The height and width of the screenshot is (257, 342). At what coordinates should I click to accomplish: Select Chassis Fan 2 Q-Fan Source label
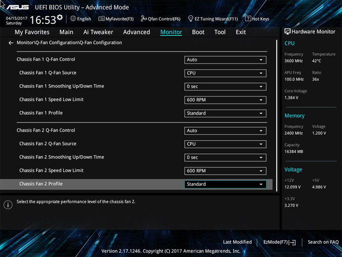point(48,144)
